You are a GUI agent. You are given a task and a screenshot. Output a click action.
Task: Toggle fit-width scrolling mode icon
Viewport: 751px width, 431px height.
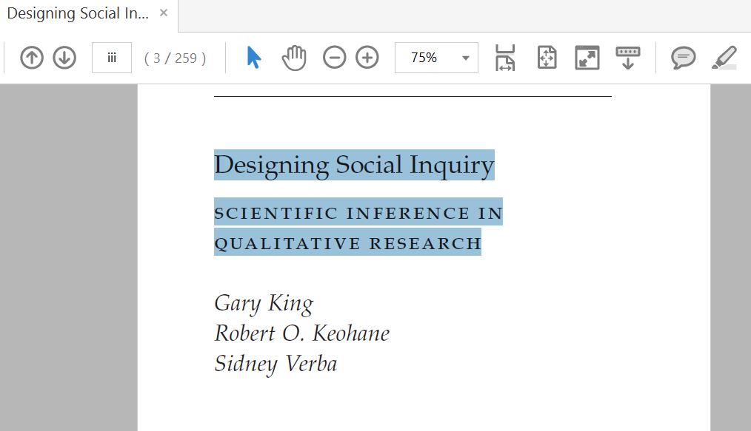click(505, 58)
